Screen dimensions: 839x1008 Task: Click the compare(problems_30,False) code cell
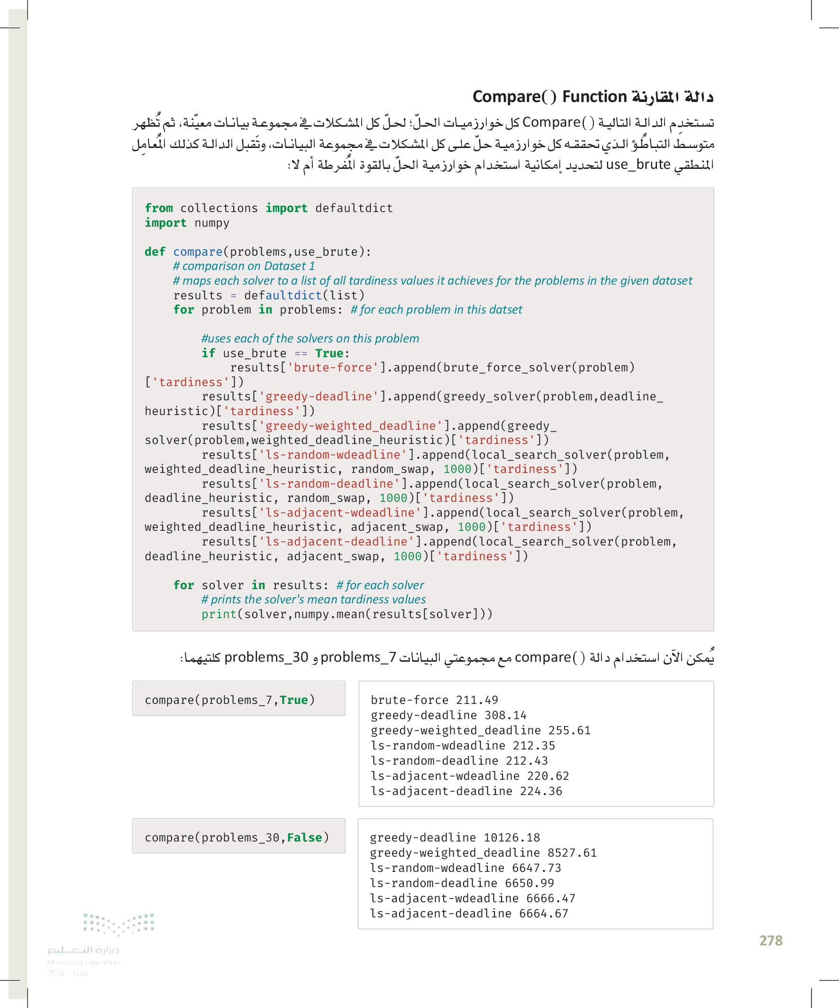pyautogui.click(x=237, y=838)
